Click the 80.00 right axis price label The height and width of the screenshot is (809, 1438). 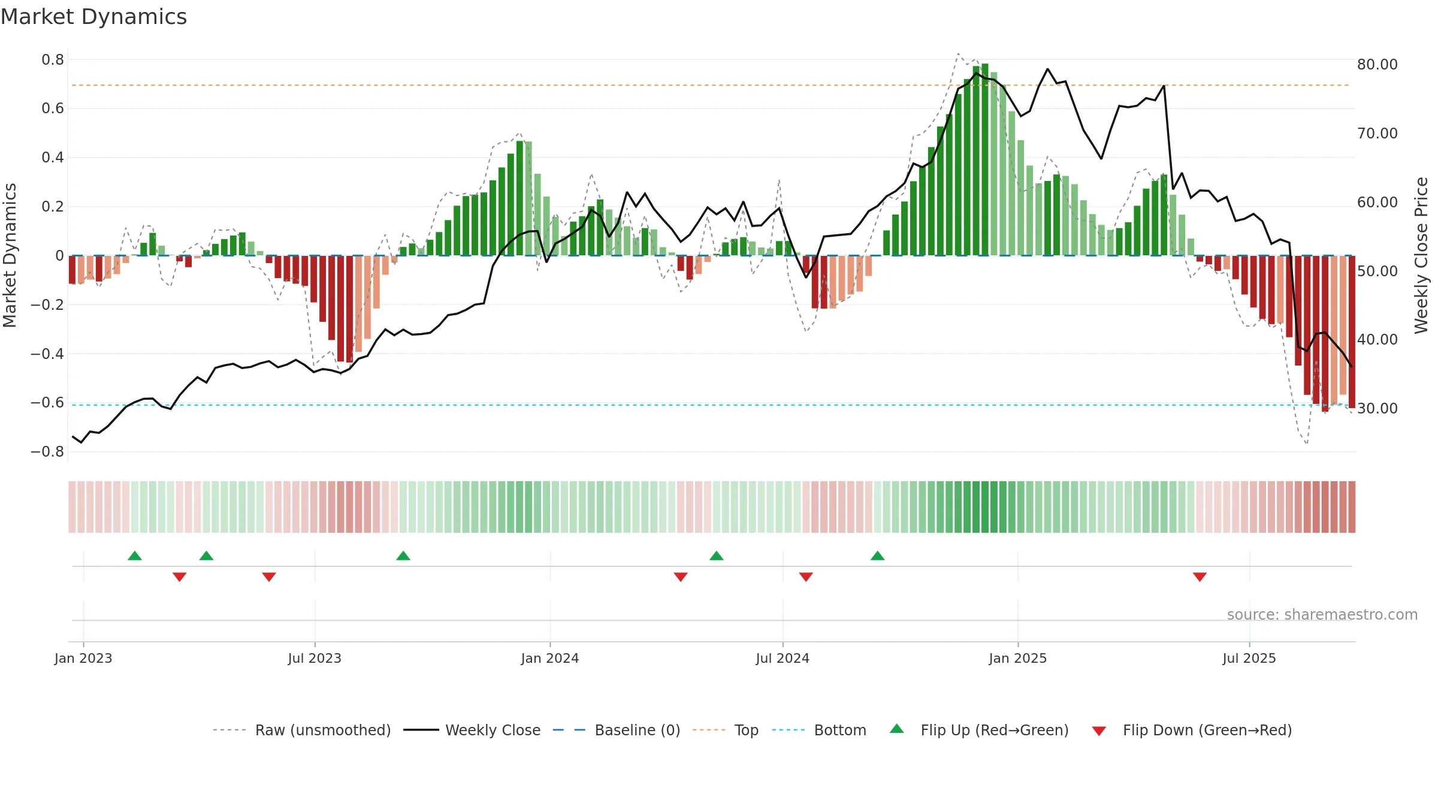pos(1377,64)
